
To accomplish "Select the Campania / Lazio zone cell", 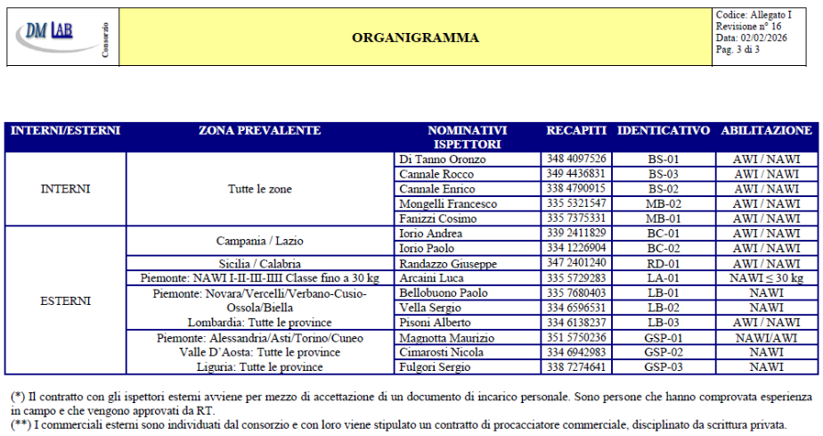I will point(259,241).
